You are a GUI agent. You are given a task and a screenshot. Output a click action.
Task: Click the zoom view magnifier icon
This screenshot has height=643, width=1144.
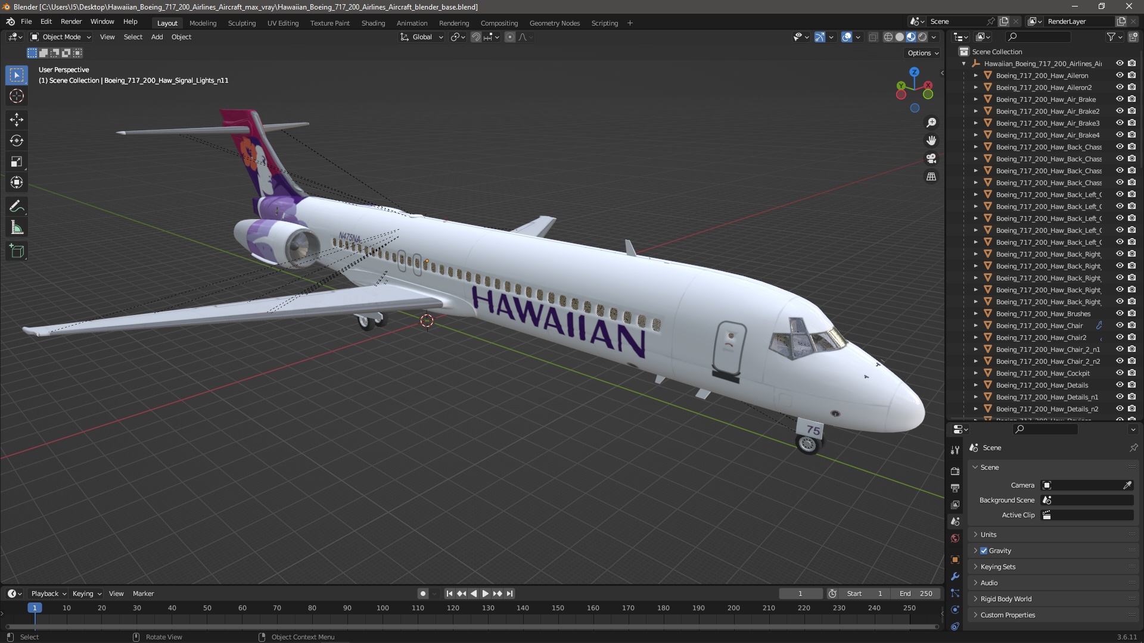[931, 123]
